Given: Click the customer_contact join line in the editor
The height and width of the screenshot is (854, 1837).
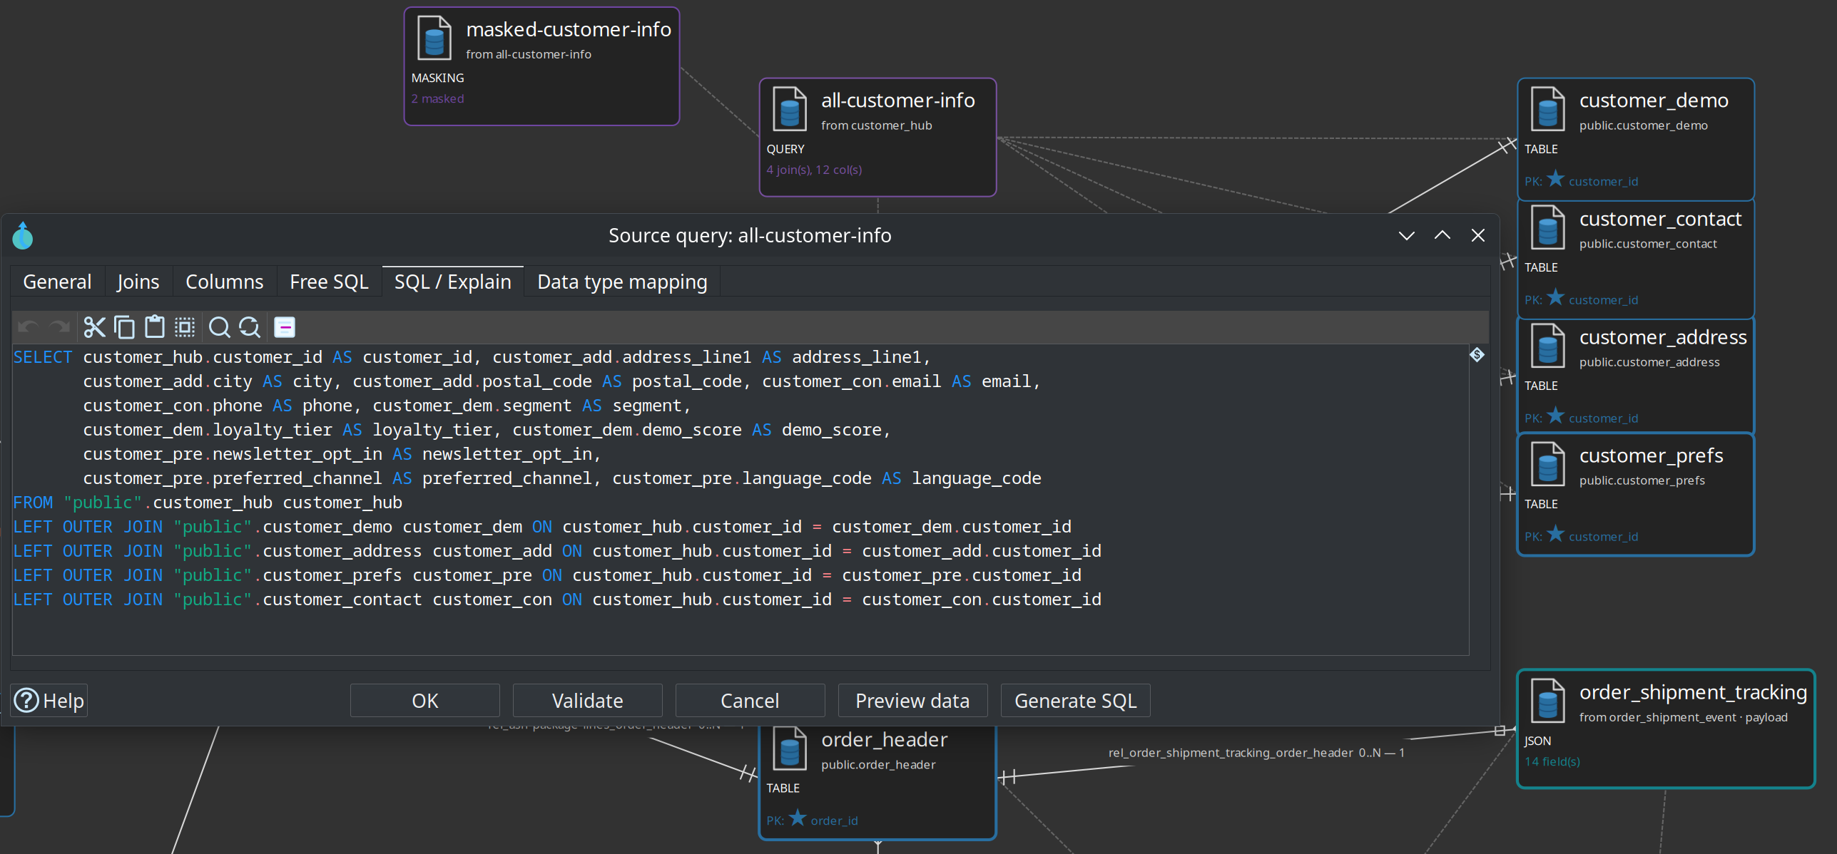Looking at the screenshot, I should coord(557,600).
